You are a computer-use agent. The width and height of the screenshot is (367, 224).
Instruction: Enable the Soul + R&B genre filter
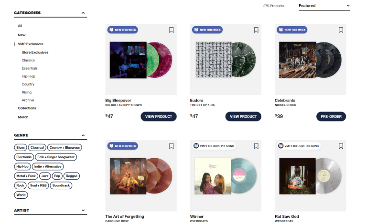38,185
